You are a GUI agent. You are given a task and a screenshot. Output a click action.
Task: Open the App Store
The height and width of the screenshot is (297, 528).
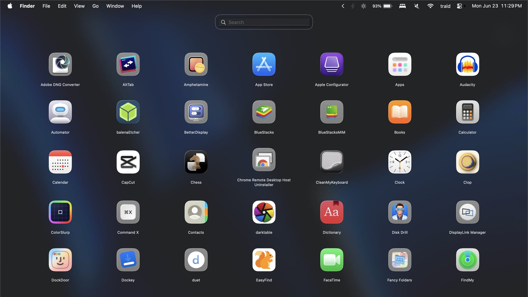tap(264, 64)
